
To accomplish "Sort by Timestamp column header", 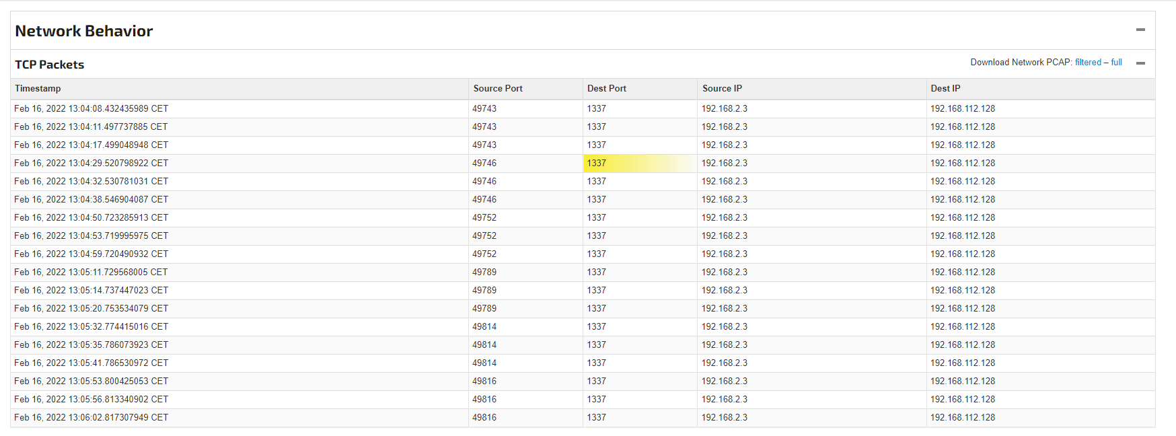I will coord(38,89).
